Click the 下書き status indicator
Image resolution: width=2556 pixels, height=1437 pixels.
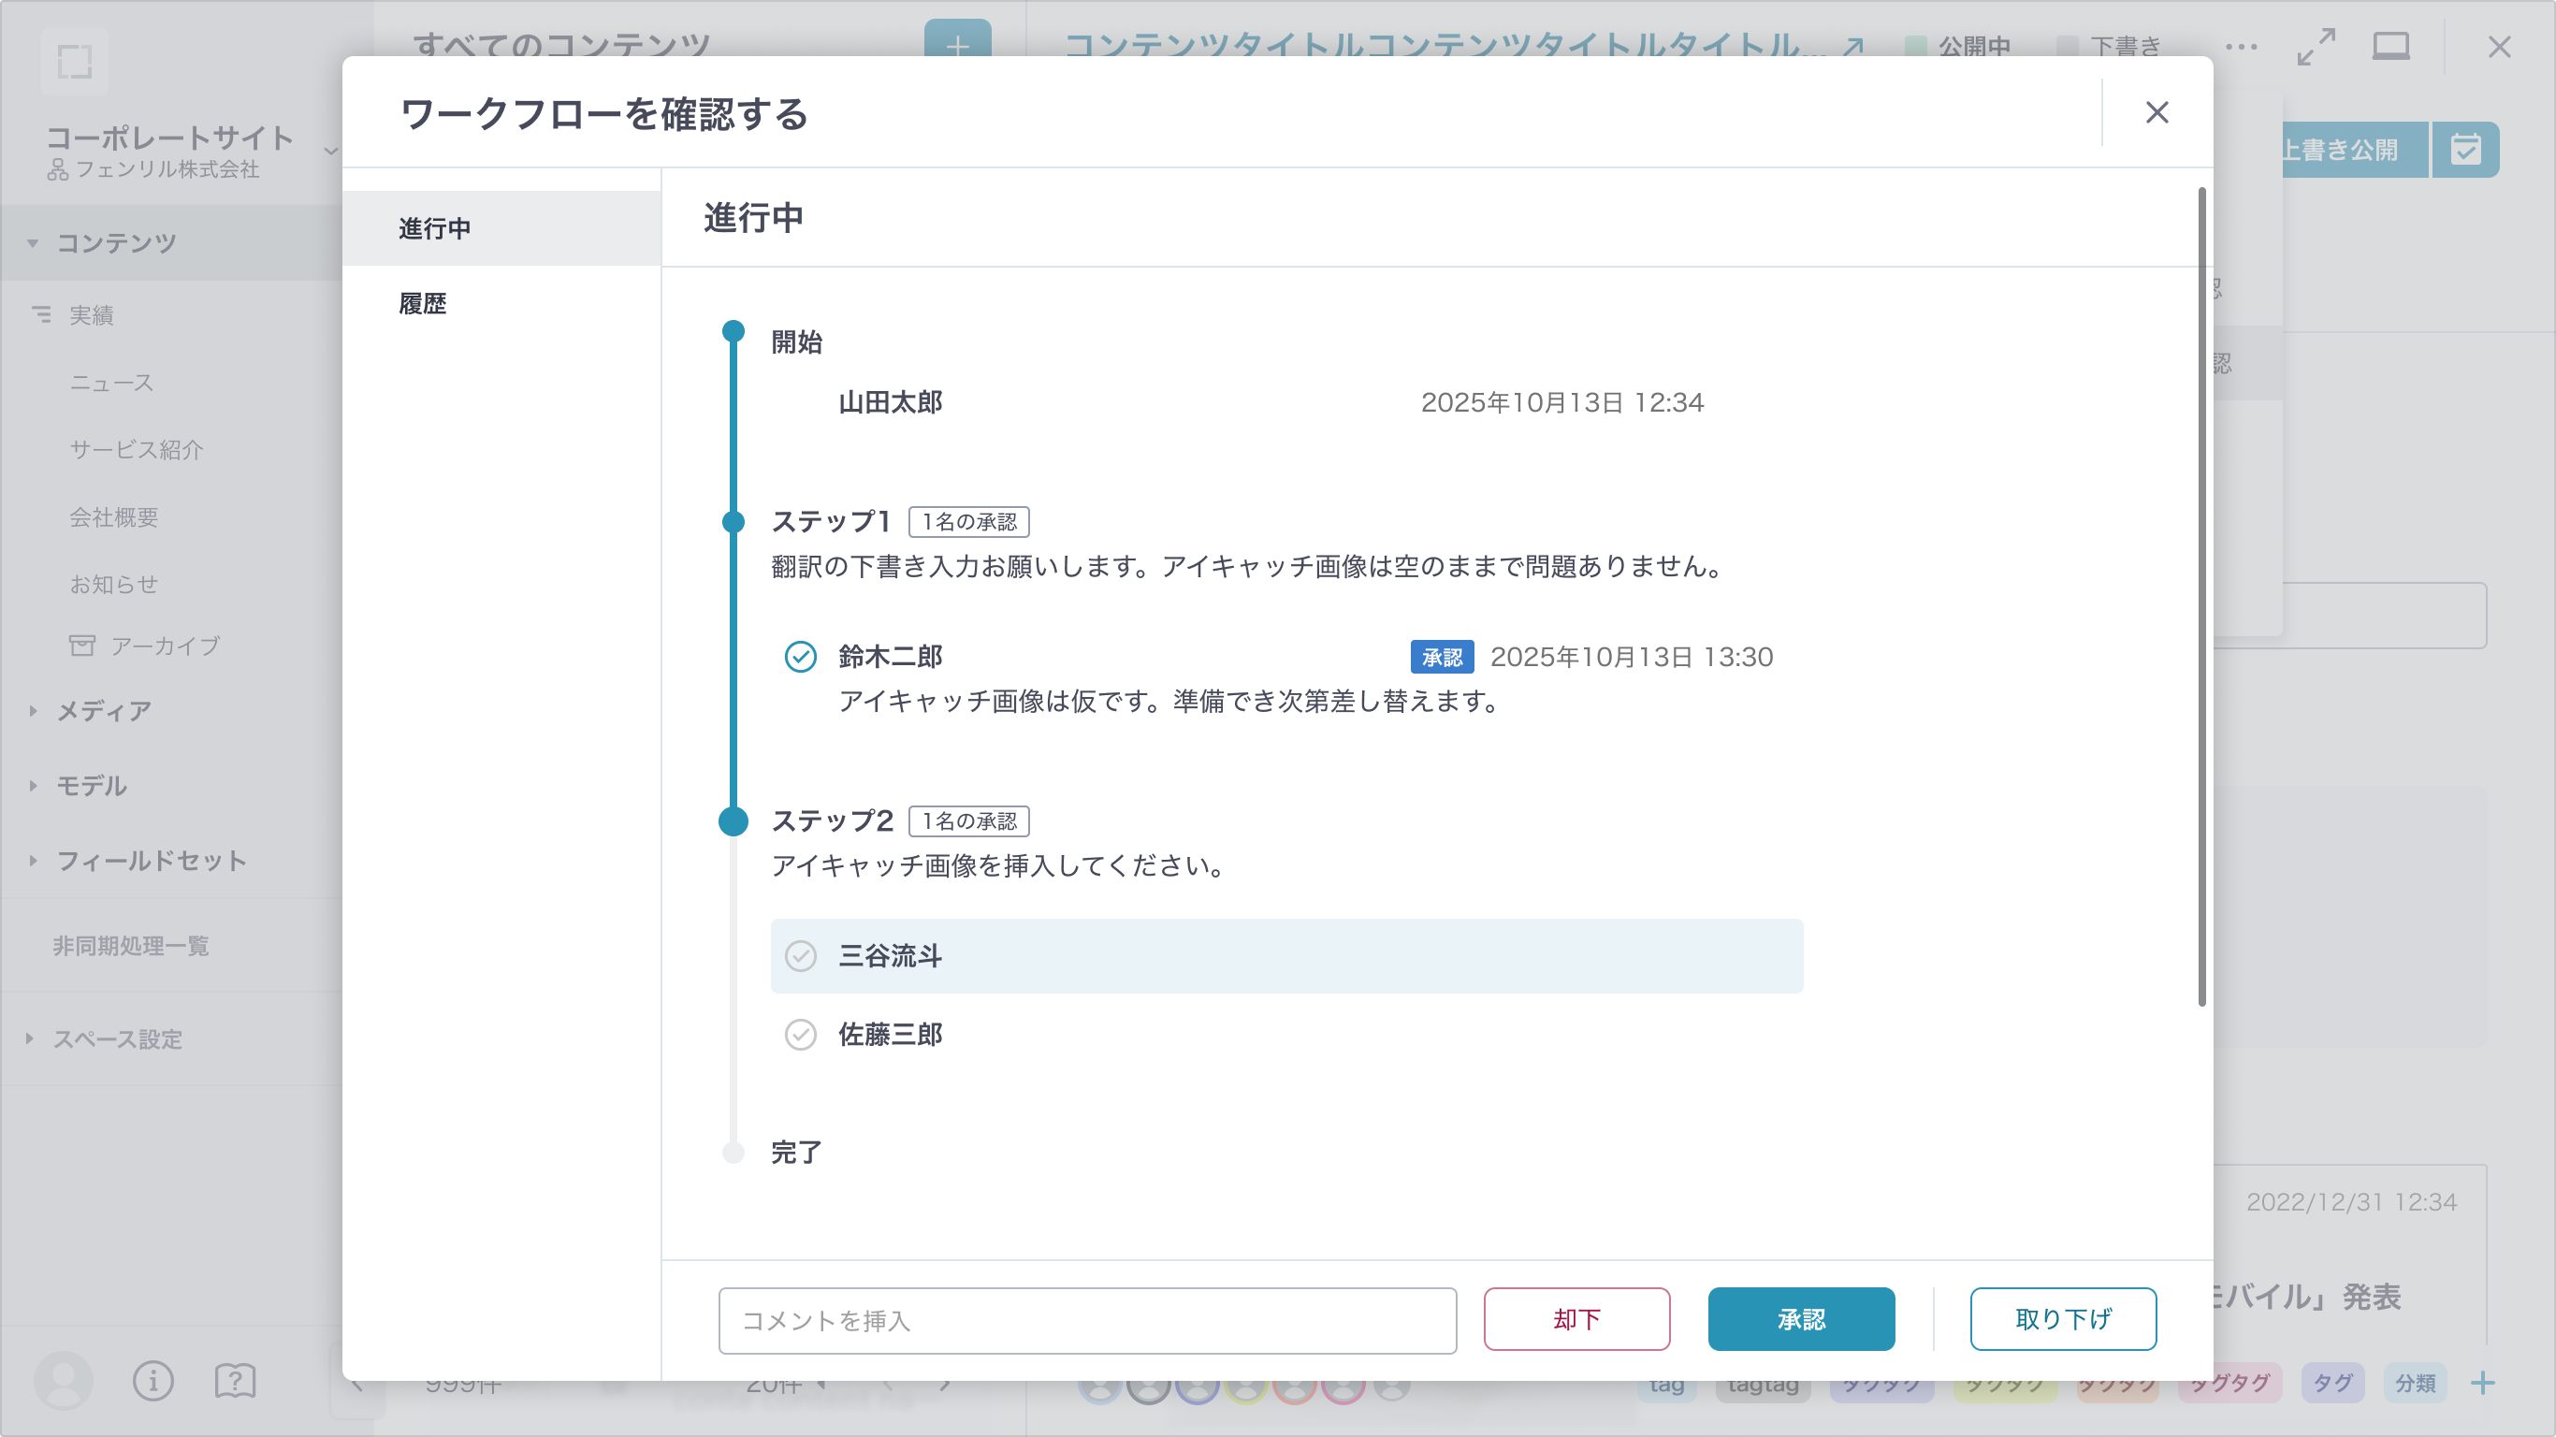click(2110, 46)
